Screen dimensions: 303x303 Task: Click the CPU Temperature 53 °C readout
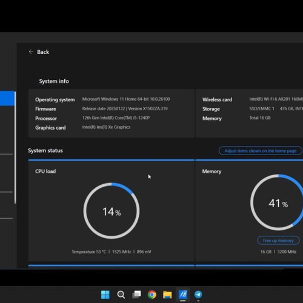point(89,252)
